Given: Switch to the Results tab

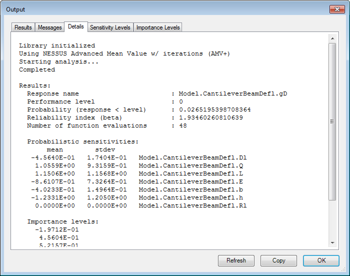Looking at the screenshot, I should pos(23,27).
